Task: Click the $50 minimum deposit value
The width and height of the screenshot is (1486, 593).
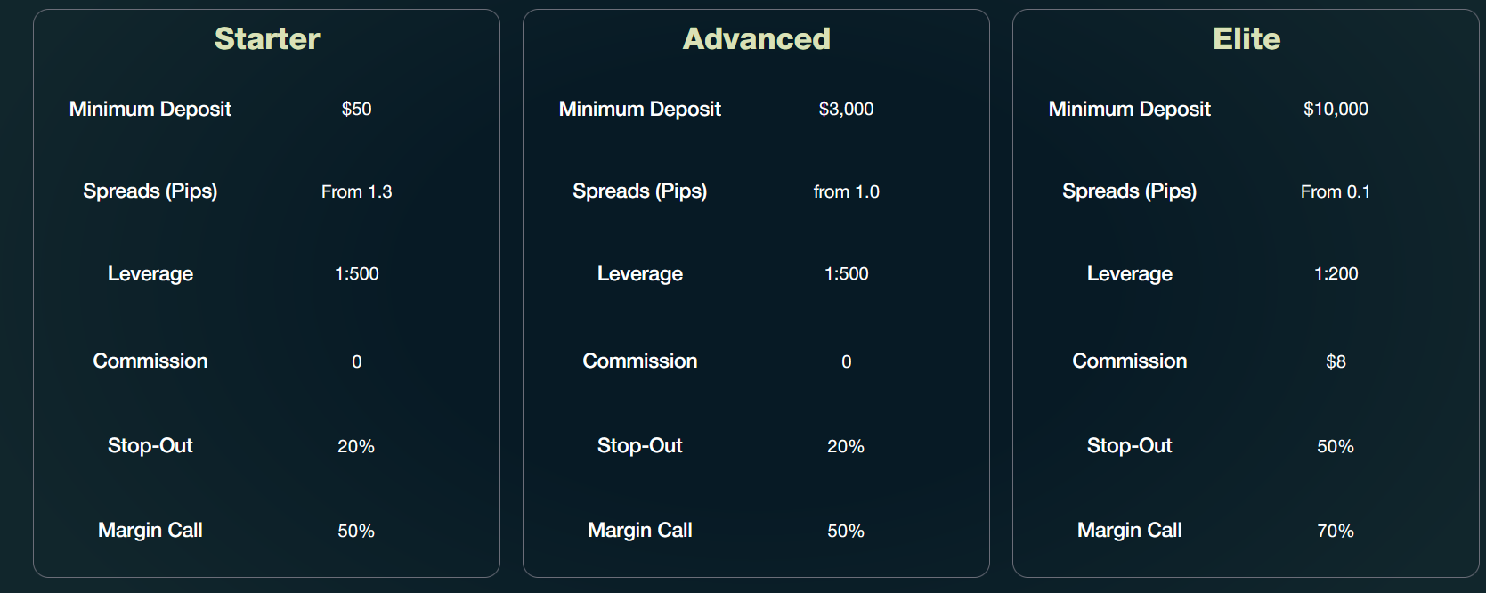Action: click(356, 109)
